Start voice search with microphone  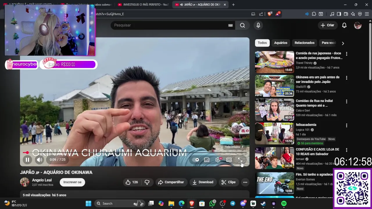pyautogui.click(x=258, y=25)
